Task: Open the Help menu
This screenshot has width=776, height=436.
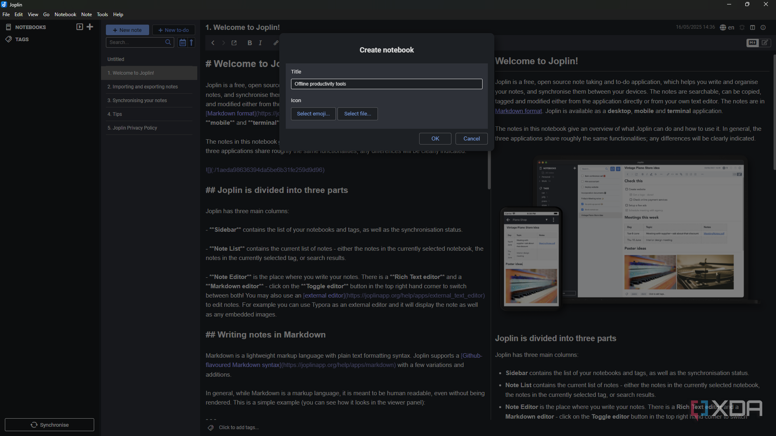Action: coord(118,15)
